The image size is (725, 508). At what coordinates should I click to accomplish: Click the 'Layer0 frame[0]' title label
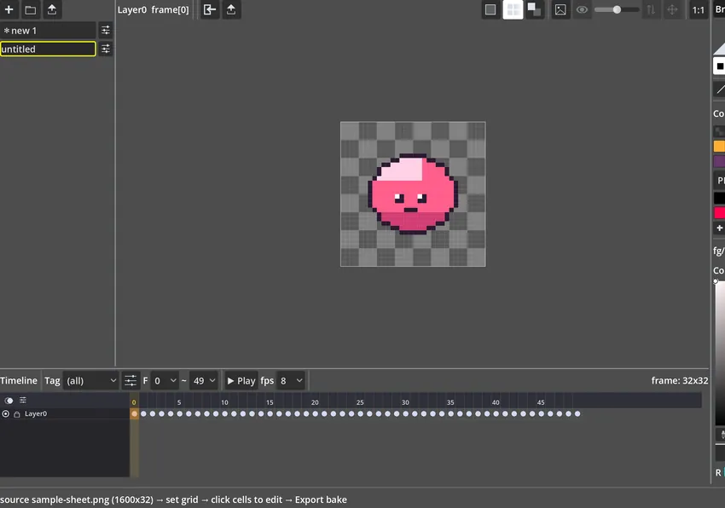click(x=153, y=9)
